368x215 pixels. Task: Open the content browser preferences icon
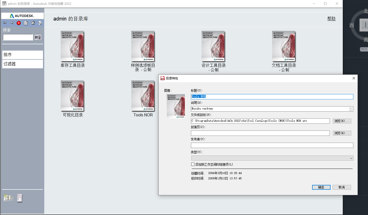click(x=20, y=198)
